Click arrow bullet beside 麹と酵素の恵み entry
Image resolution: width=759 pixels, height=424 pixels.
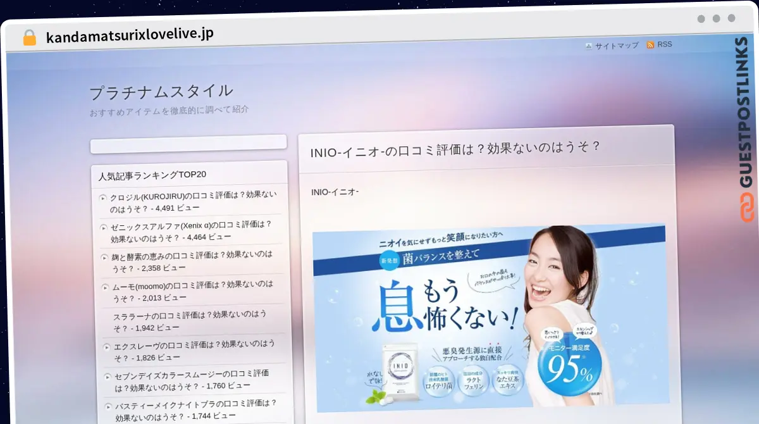tap(105, 258)
